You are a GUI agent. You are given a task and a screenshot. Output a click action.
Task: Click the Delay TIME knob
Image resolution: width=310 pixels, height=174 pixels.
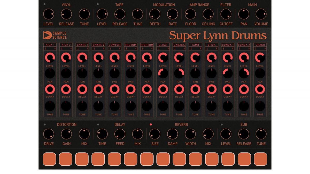pyautogui.click(x=102, y=134)
